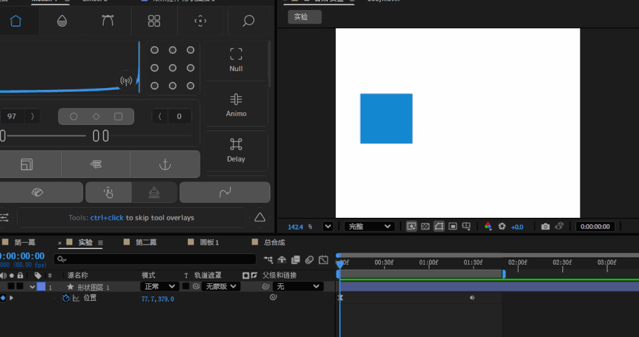This screenshot has height=337, width=639.
Task: Click the +0.0 exposure value
Action: 517,227
